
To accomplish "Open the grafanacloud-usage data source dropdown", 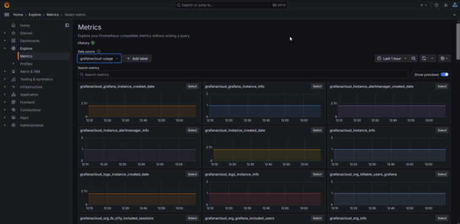I will [99, 58].
